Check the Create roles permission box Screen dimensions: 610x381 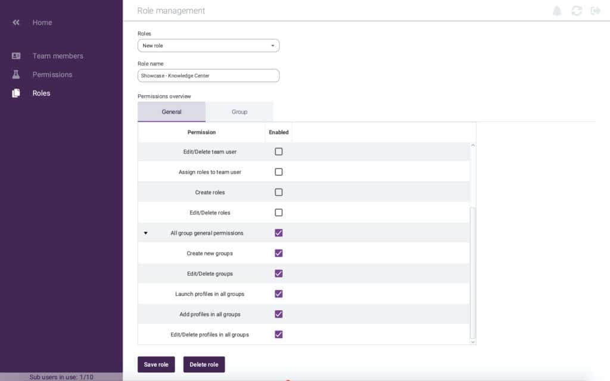278,192
